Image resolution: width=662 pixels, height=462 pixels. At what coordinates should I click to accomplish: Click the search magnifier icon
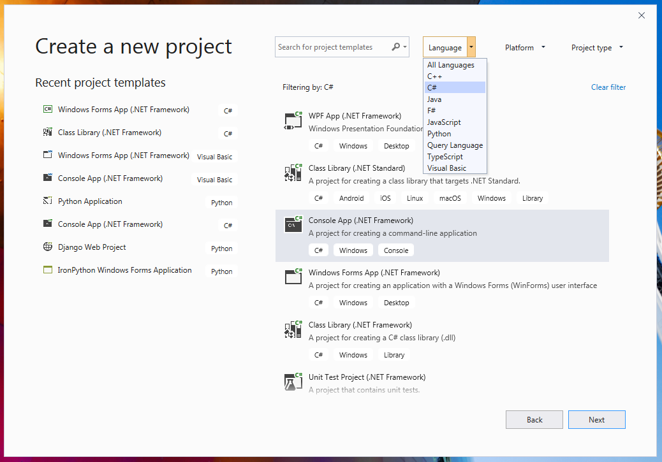point(395,47)
